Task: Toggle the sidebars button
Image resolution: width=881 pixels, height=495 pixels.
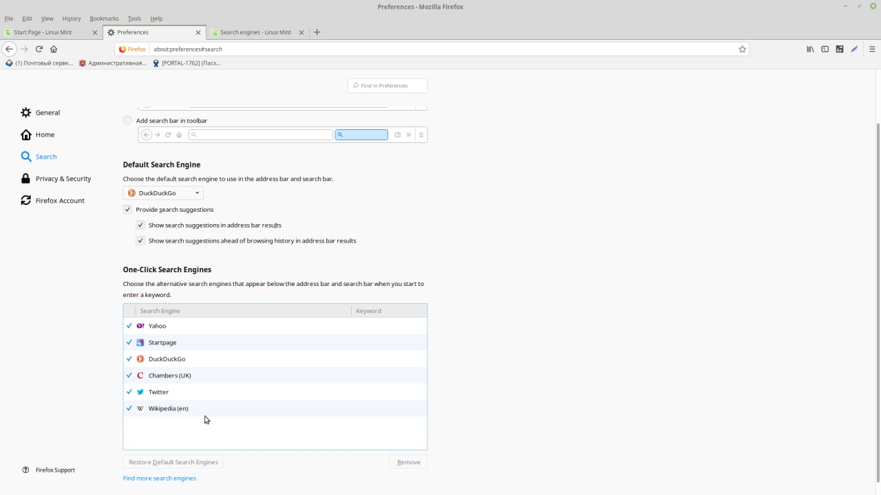Action: coord(825,49)
